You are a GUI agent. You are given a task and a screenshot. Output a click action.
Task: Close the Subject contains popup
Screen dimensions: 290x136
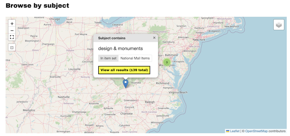pyautogui.click(x=154, y=38)
